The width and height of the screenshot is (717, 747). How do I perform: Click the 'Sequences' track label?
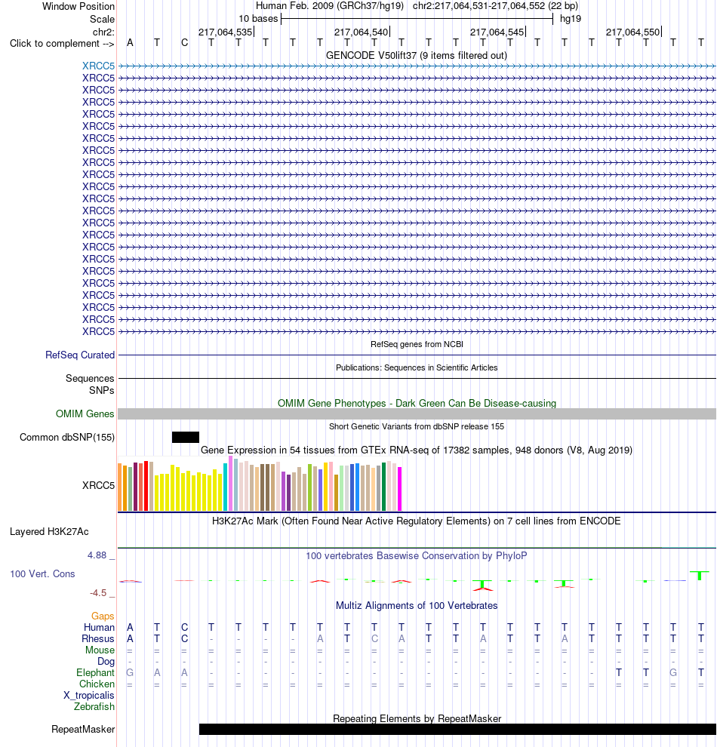click(x=90, y=378)
